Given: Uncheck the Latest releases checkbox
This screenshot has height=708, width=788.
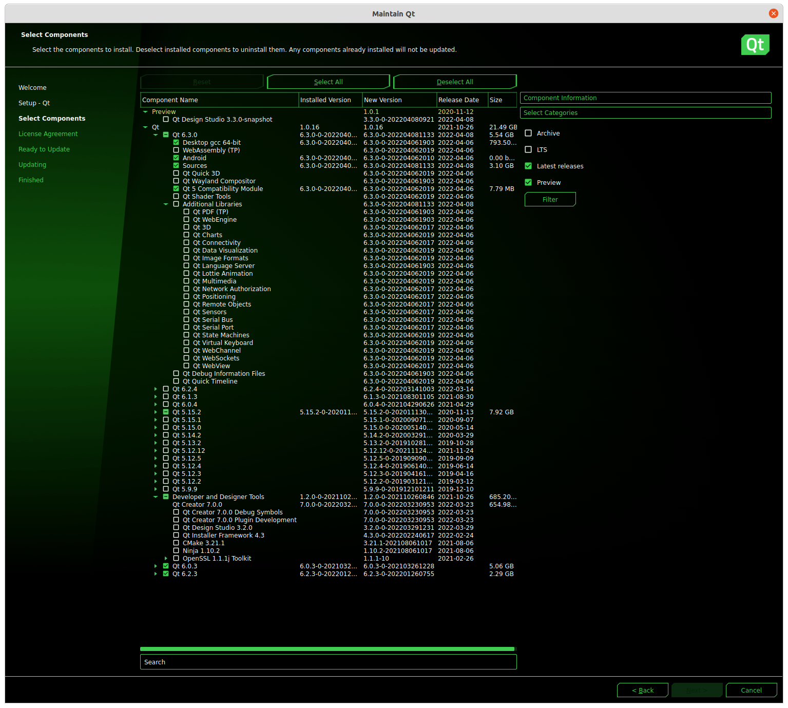Looking at the screenshot, I should pyautogui.click(x=528, y=166).
